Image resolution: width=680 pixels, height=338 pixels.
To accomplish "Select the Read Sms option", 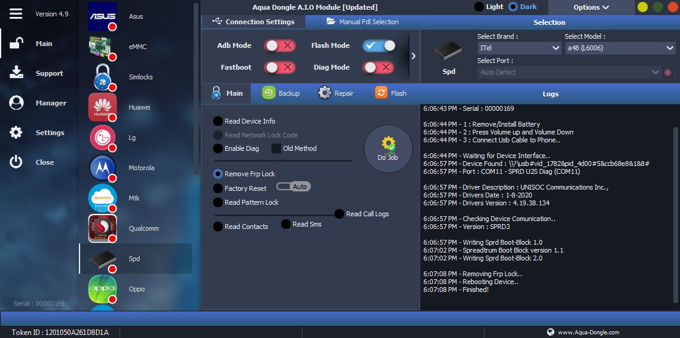I will (x=286, y=224).
